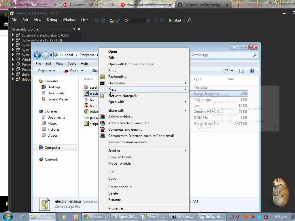The height and width of the screenshot is (221, 295).
Task: Expand the Share with submenu
Action: [144, 110]
